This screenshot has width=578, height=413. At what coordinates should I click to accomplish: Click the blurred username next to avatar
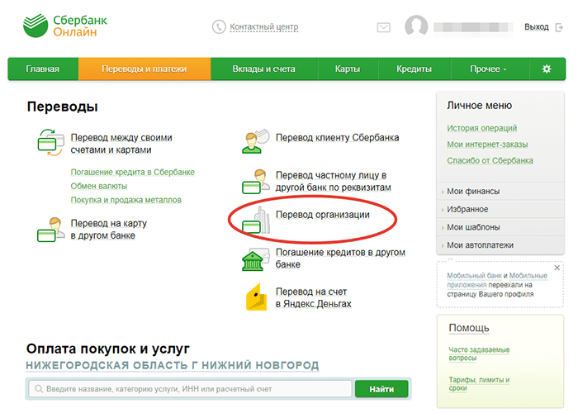[473, 27]
